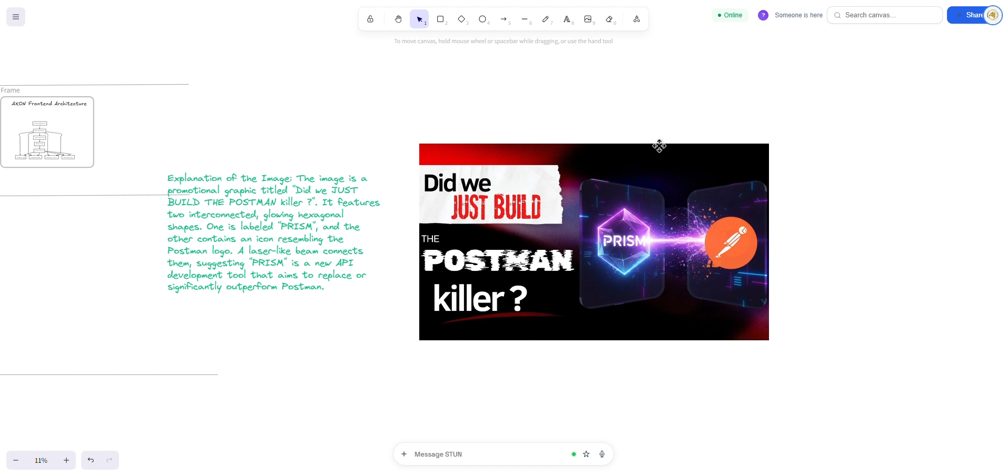Select the Pencil draw tool
This screenshot has width=1006, height=476.
546,19
